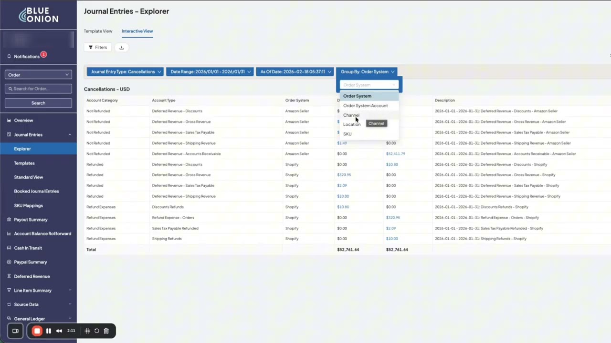Restart the recording with circular arrow

tap(97, 331)
